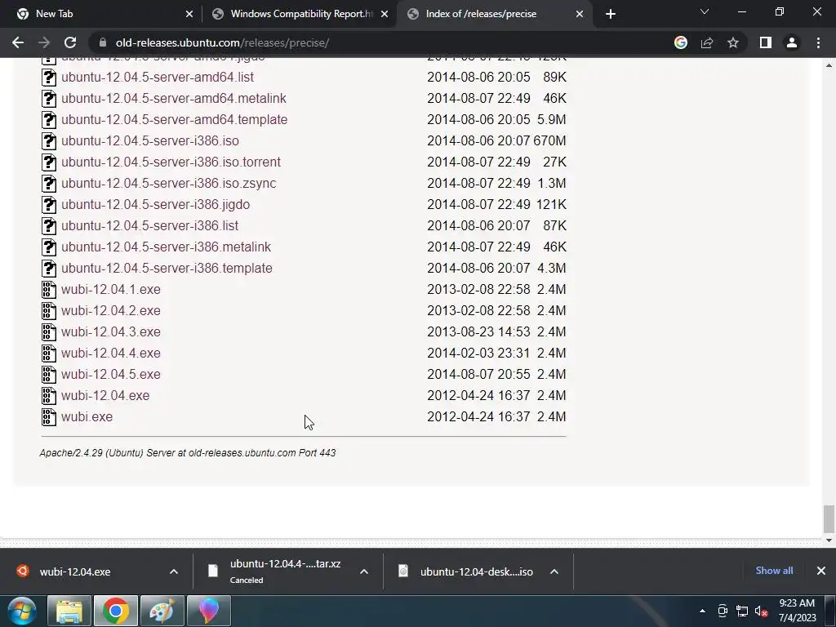Open ubuntu-12.04.5-server-i386.template link
The height and width of the screenshot is (627, 836).
(x=167, y=268)
